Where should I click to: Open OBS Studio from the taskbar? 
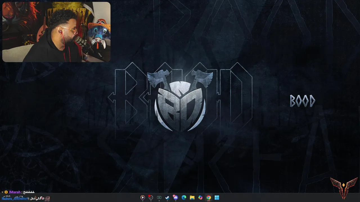tap(151, 198)
